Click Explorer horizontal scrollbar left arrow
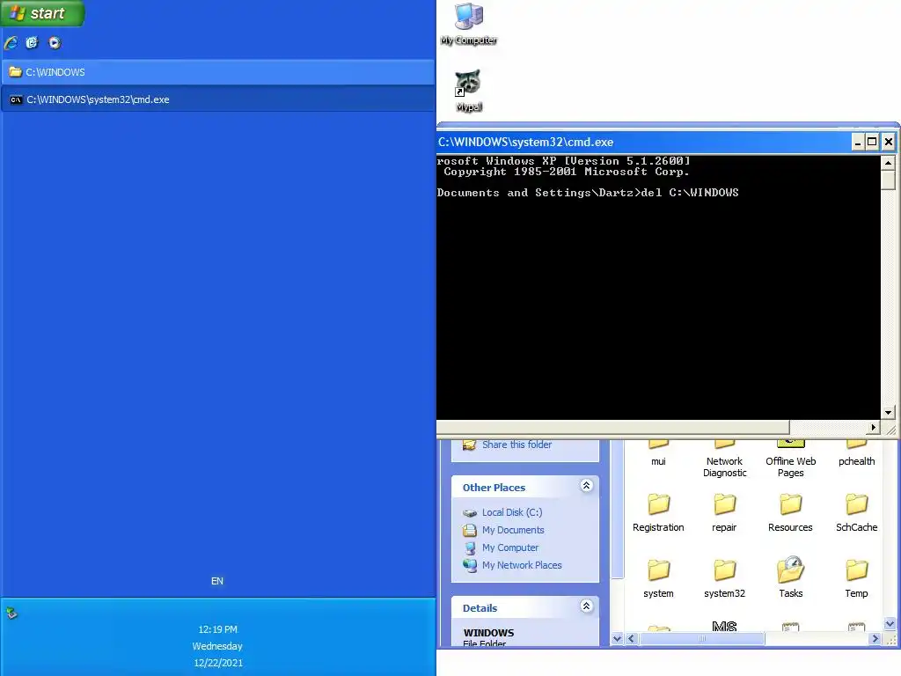Image resolution: width=901 pixels, height=676 pixels. click(x=632, y=639)
